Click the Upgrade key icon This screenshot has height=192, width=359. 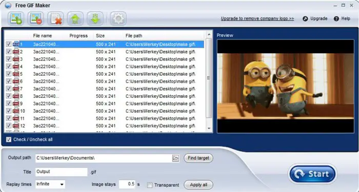coord(305,19)
